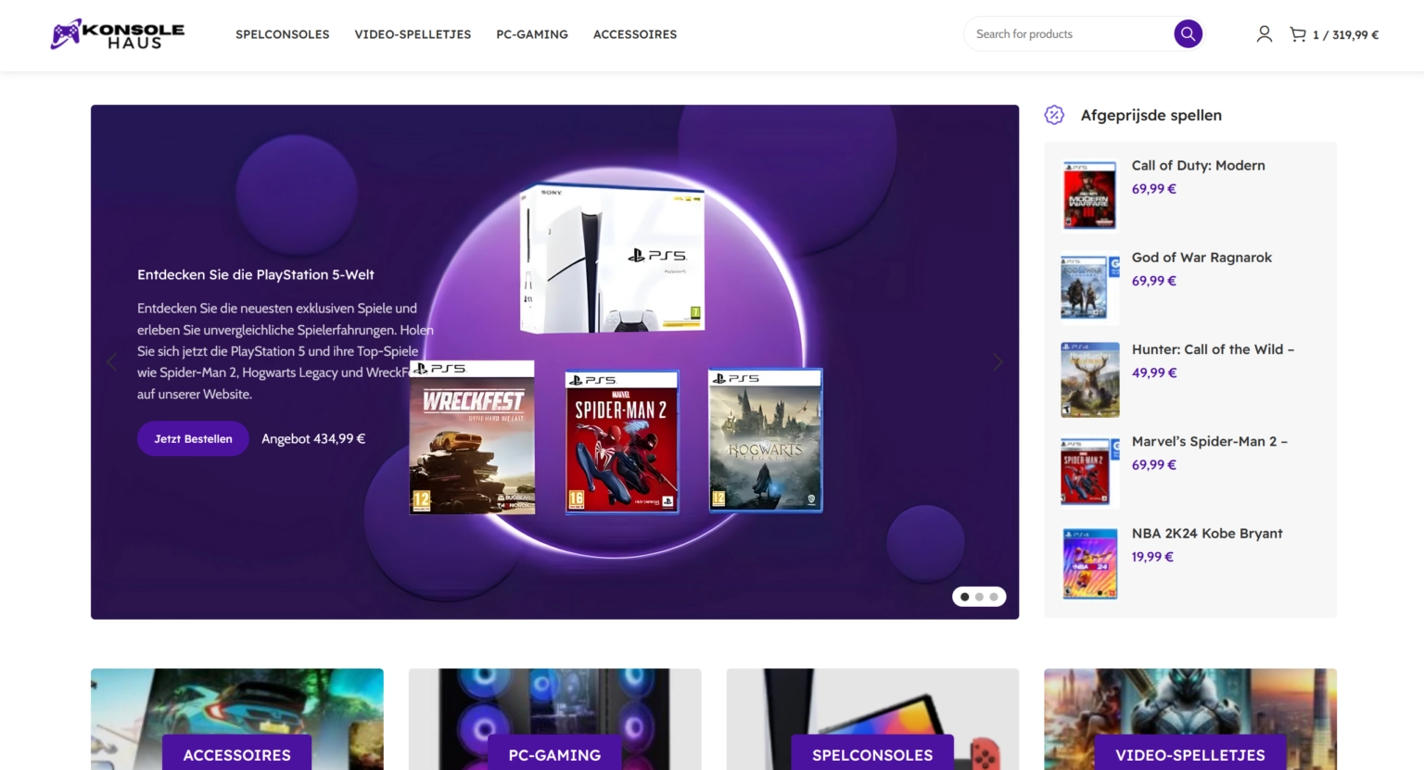Open the user account icon
The height and width of the screenshot is (770, 1424).
coord(1264,34)
